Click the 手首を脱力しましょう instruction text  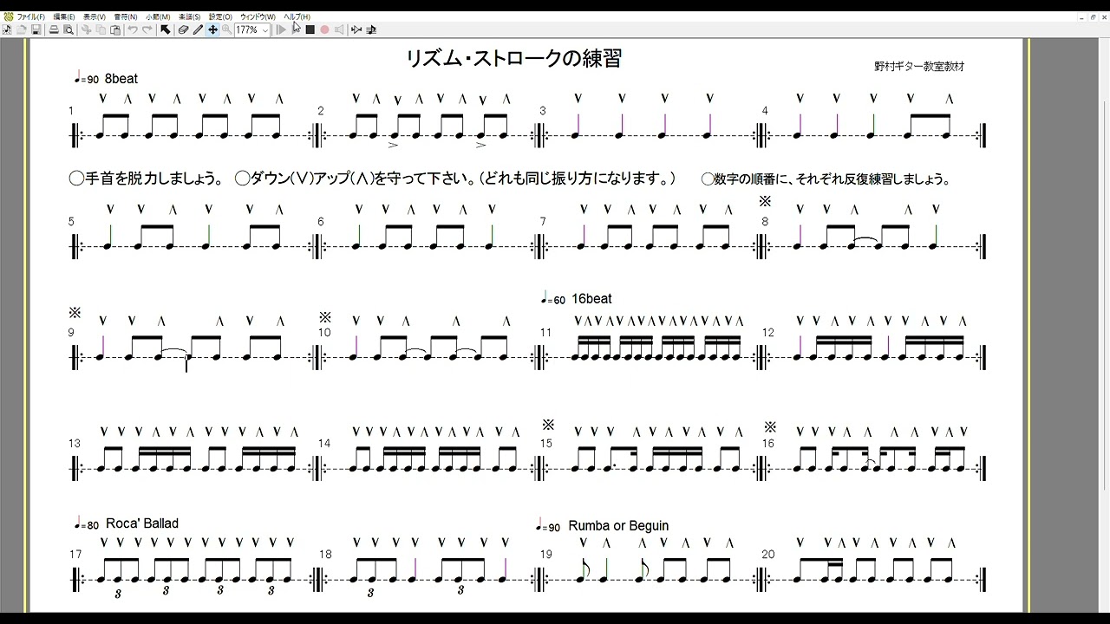[x=147, y=179]
